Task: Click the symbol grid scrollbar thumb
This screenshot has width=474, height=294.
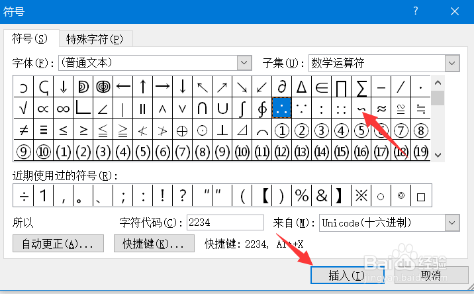Action: tap(438, 98)
